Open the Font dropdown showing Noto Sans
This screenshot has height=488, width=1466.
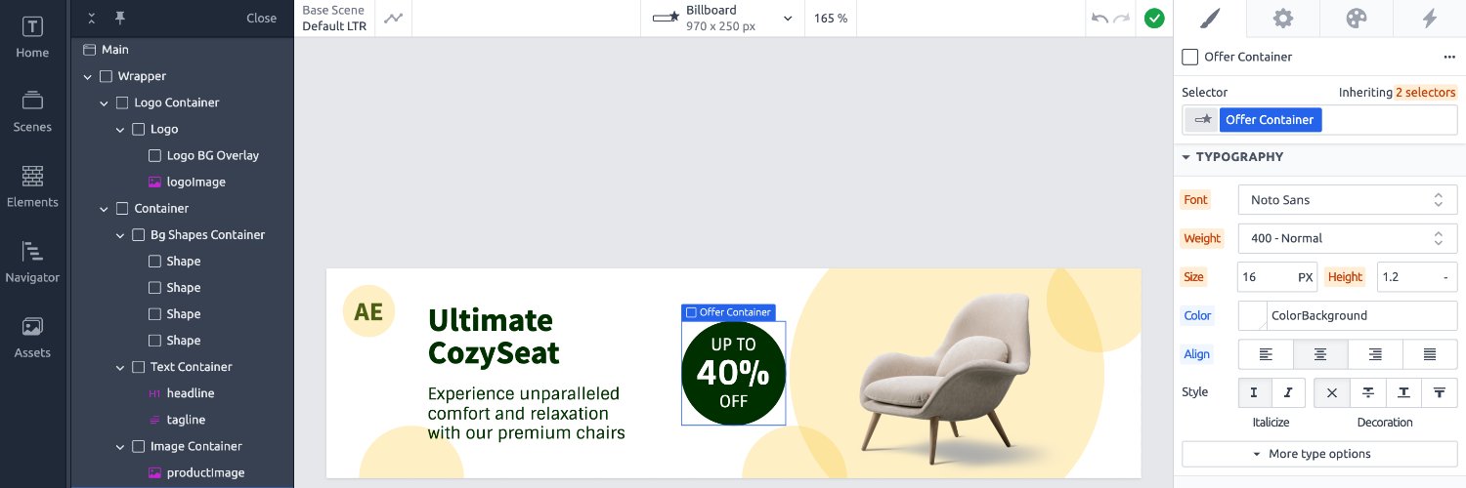tap(1348, 200)
